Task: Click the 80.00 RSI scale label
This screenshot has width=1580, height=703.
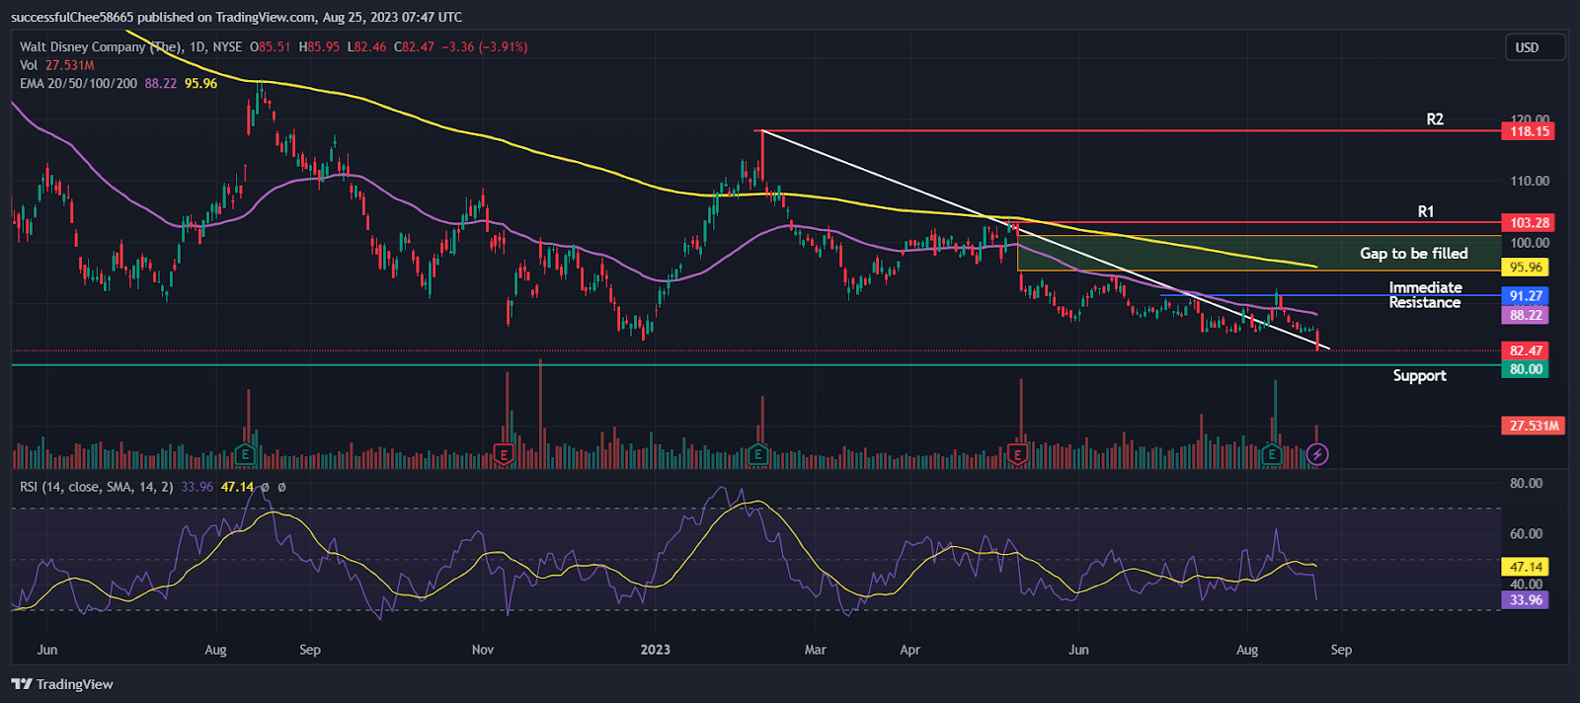Action: click(1526, 484)
